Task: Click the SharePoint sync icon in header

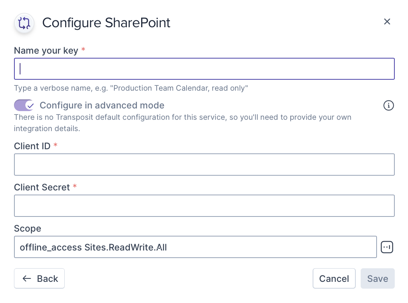Action: [x=24, y=23]
